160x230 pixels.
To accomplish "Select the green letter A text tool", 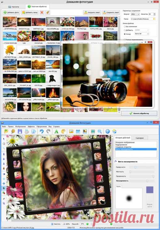I will pos(56,131).
